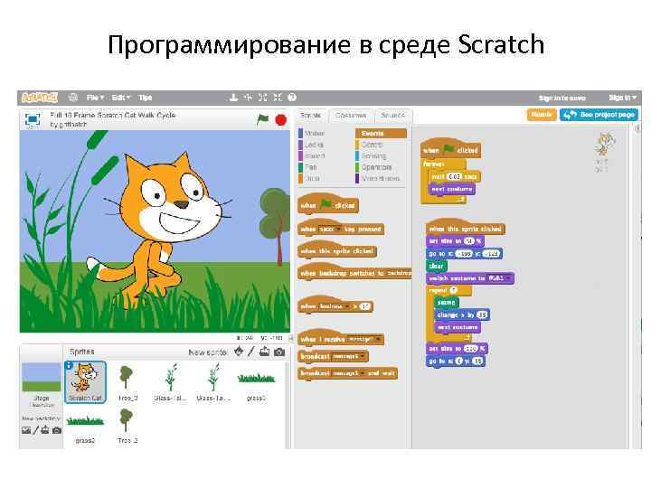The width and height of the screenshot is (651, 488).
Task: Switch to the Scripts tab
Action: [310, 116]
